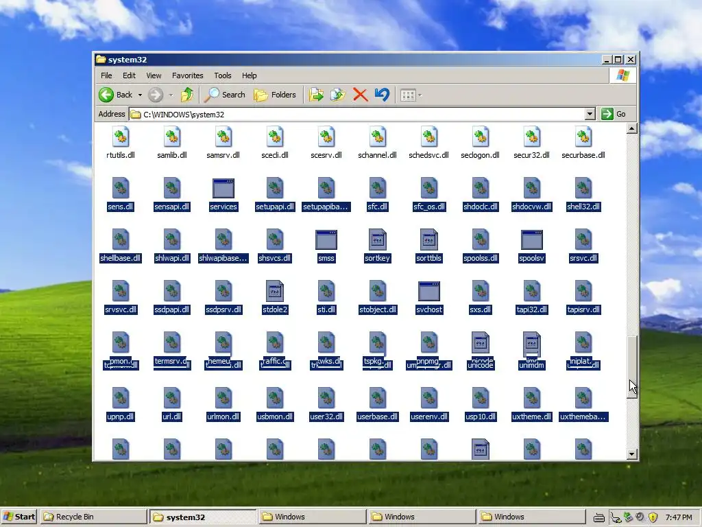This screenshot has height=527, width=702.
Task: Click the urlmon.dll file name
Action: coord(223,417)
